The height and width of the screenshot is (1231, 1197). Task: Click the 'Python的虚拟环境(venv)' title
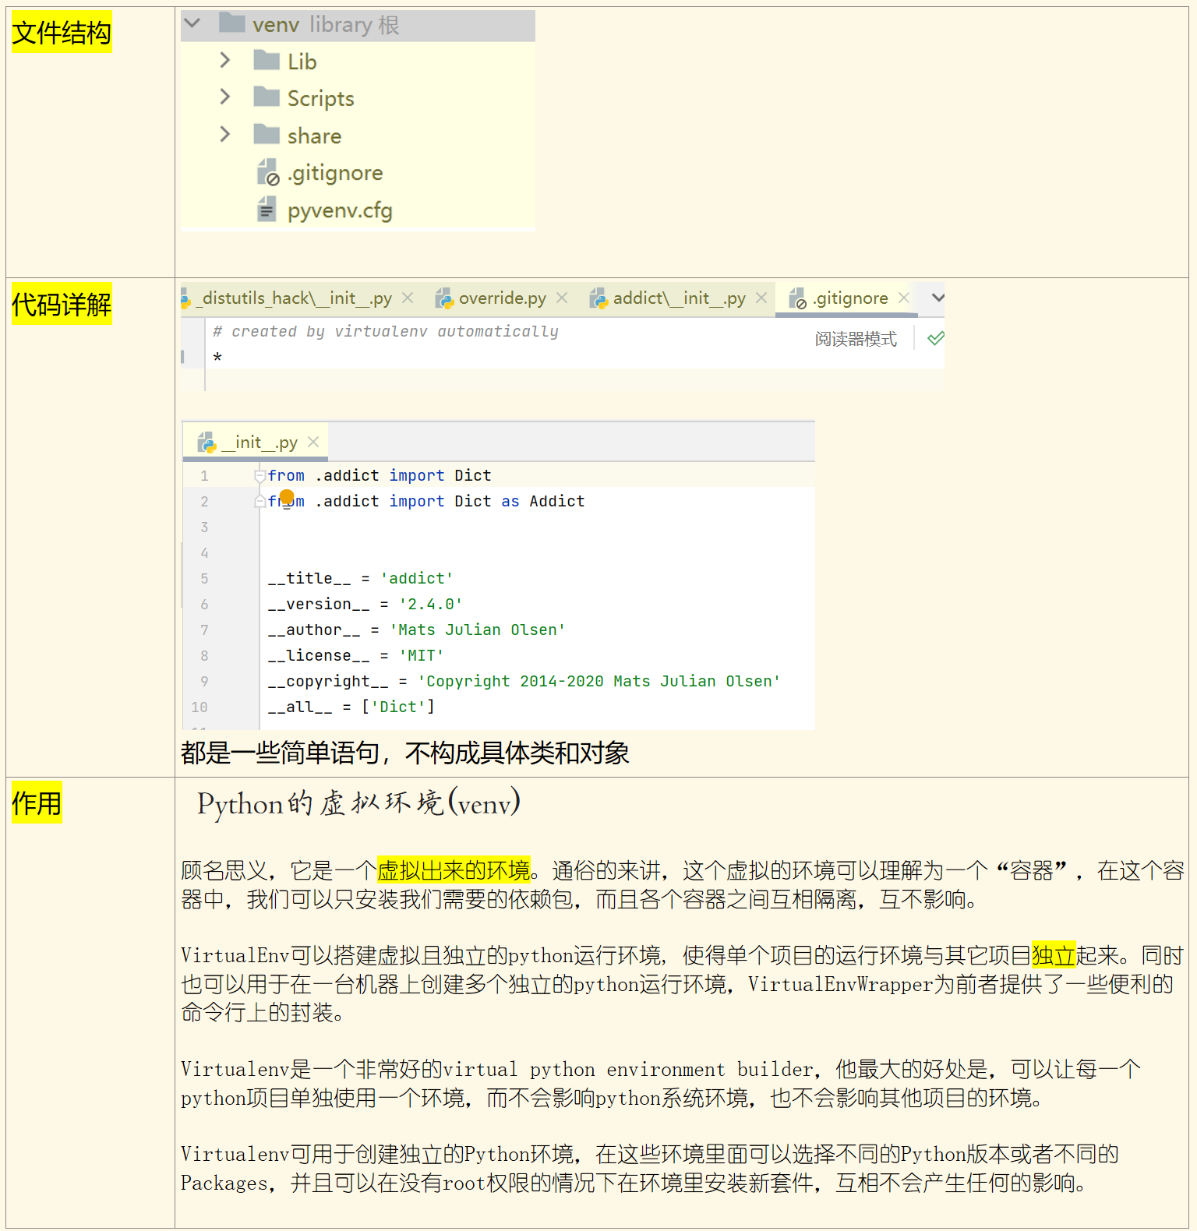[358, 803]
